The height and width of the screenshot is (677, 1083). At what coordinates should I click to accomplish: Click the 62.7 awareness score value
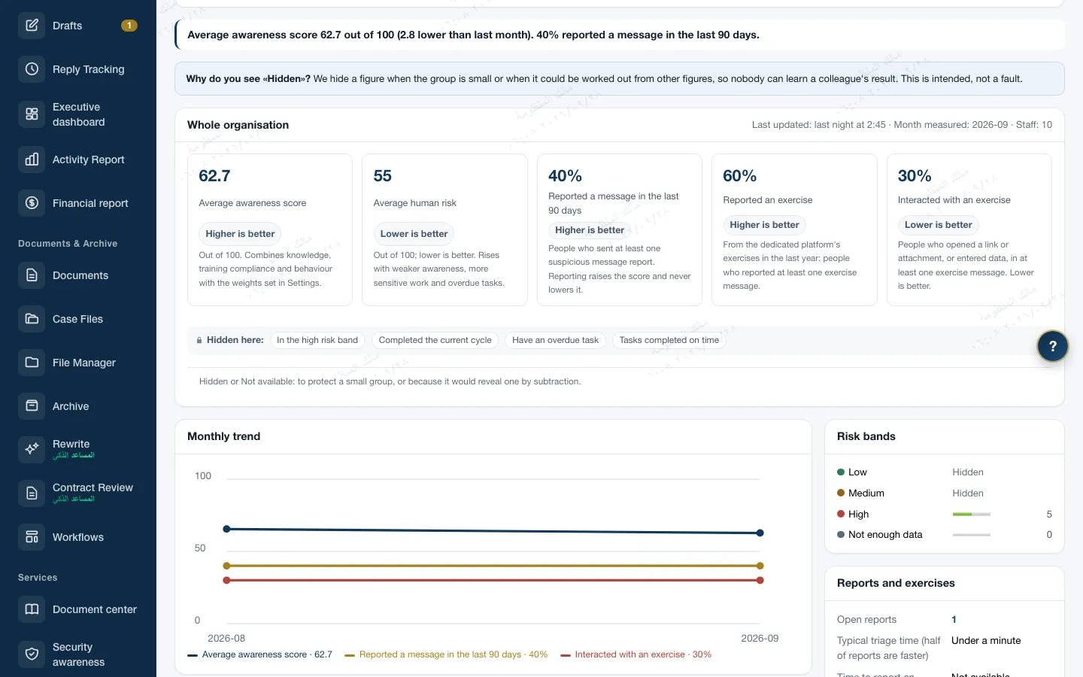(x=214, y=176)
